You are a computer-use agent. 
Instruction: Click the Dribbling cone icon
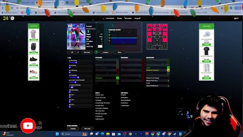point(70,70)
